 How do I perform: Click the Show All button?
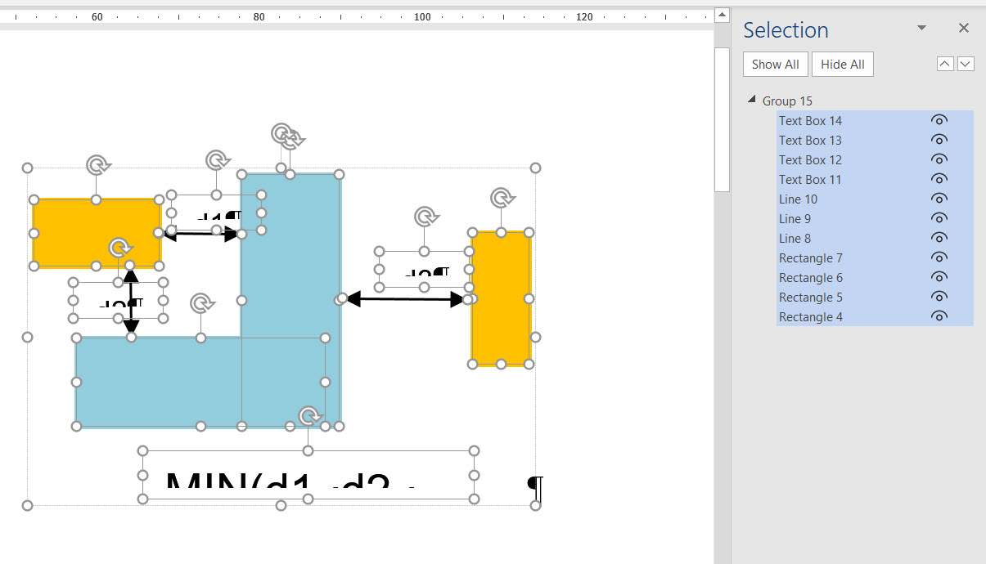(776, 65)
